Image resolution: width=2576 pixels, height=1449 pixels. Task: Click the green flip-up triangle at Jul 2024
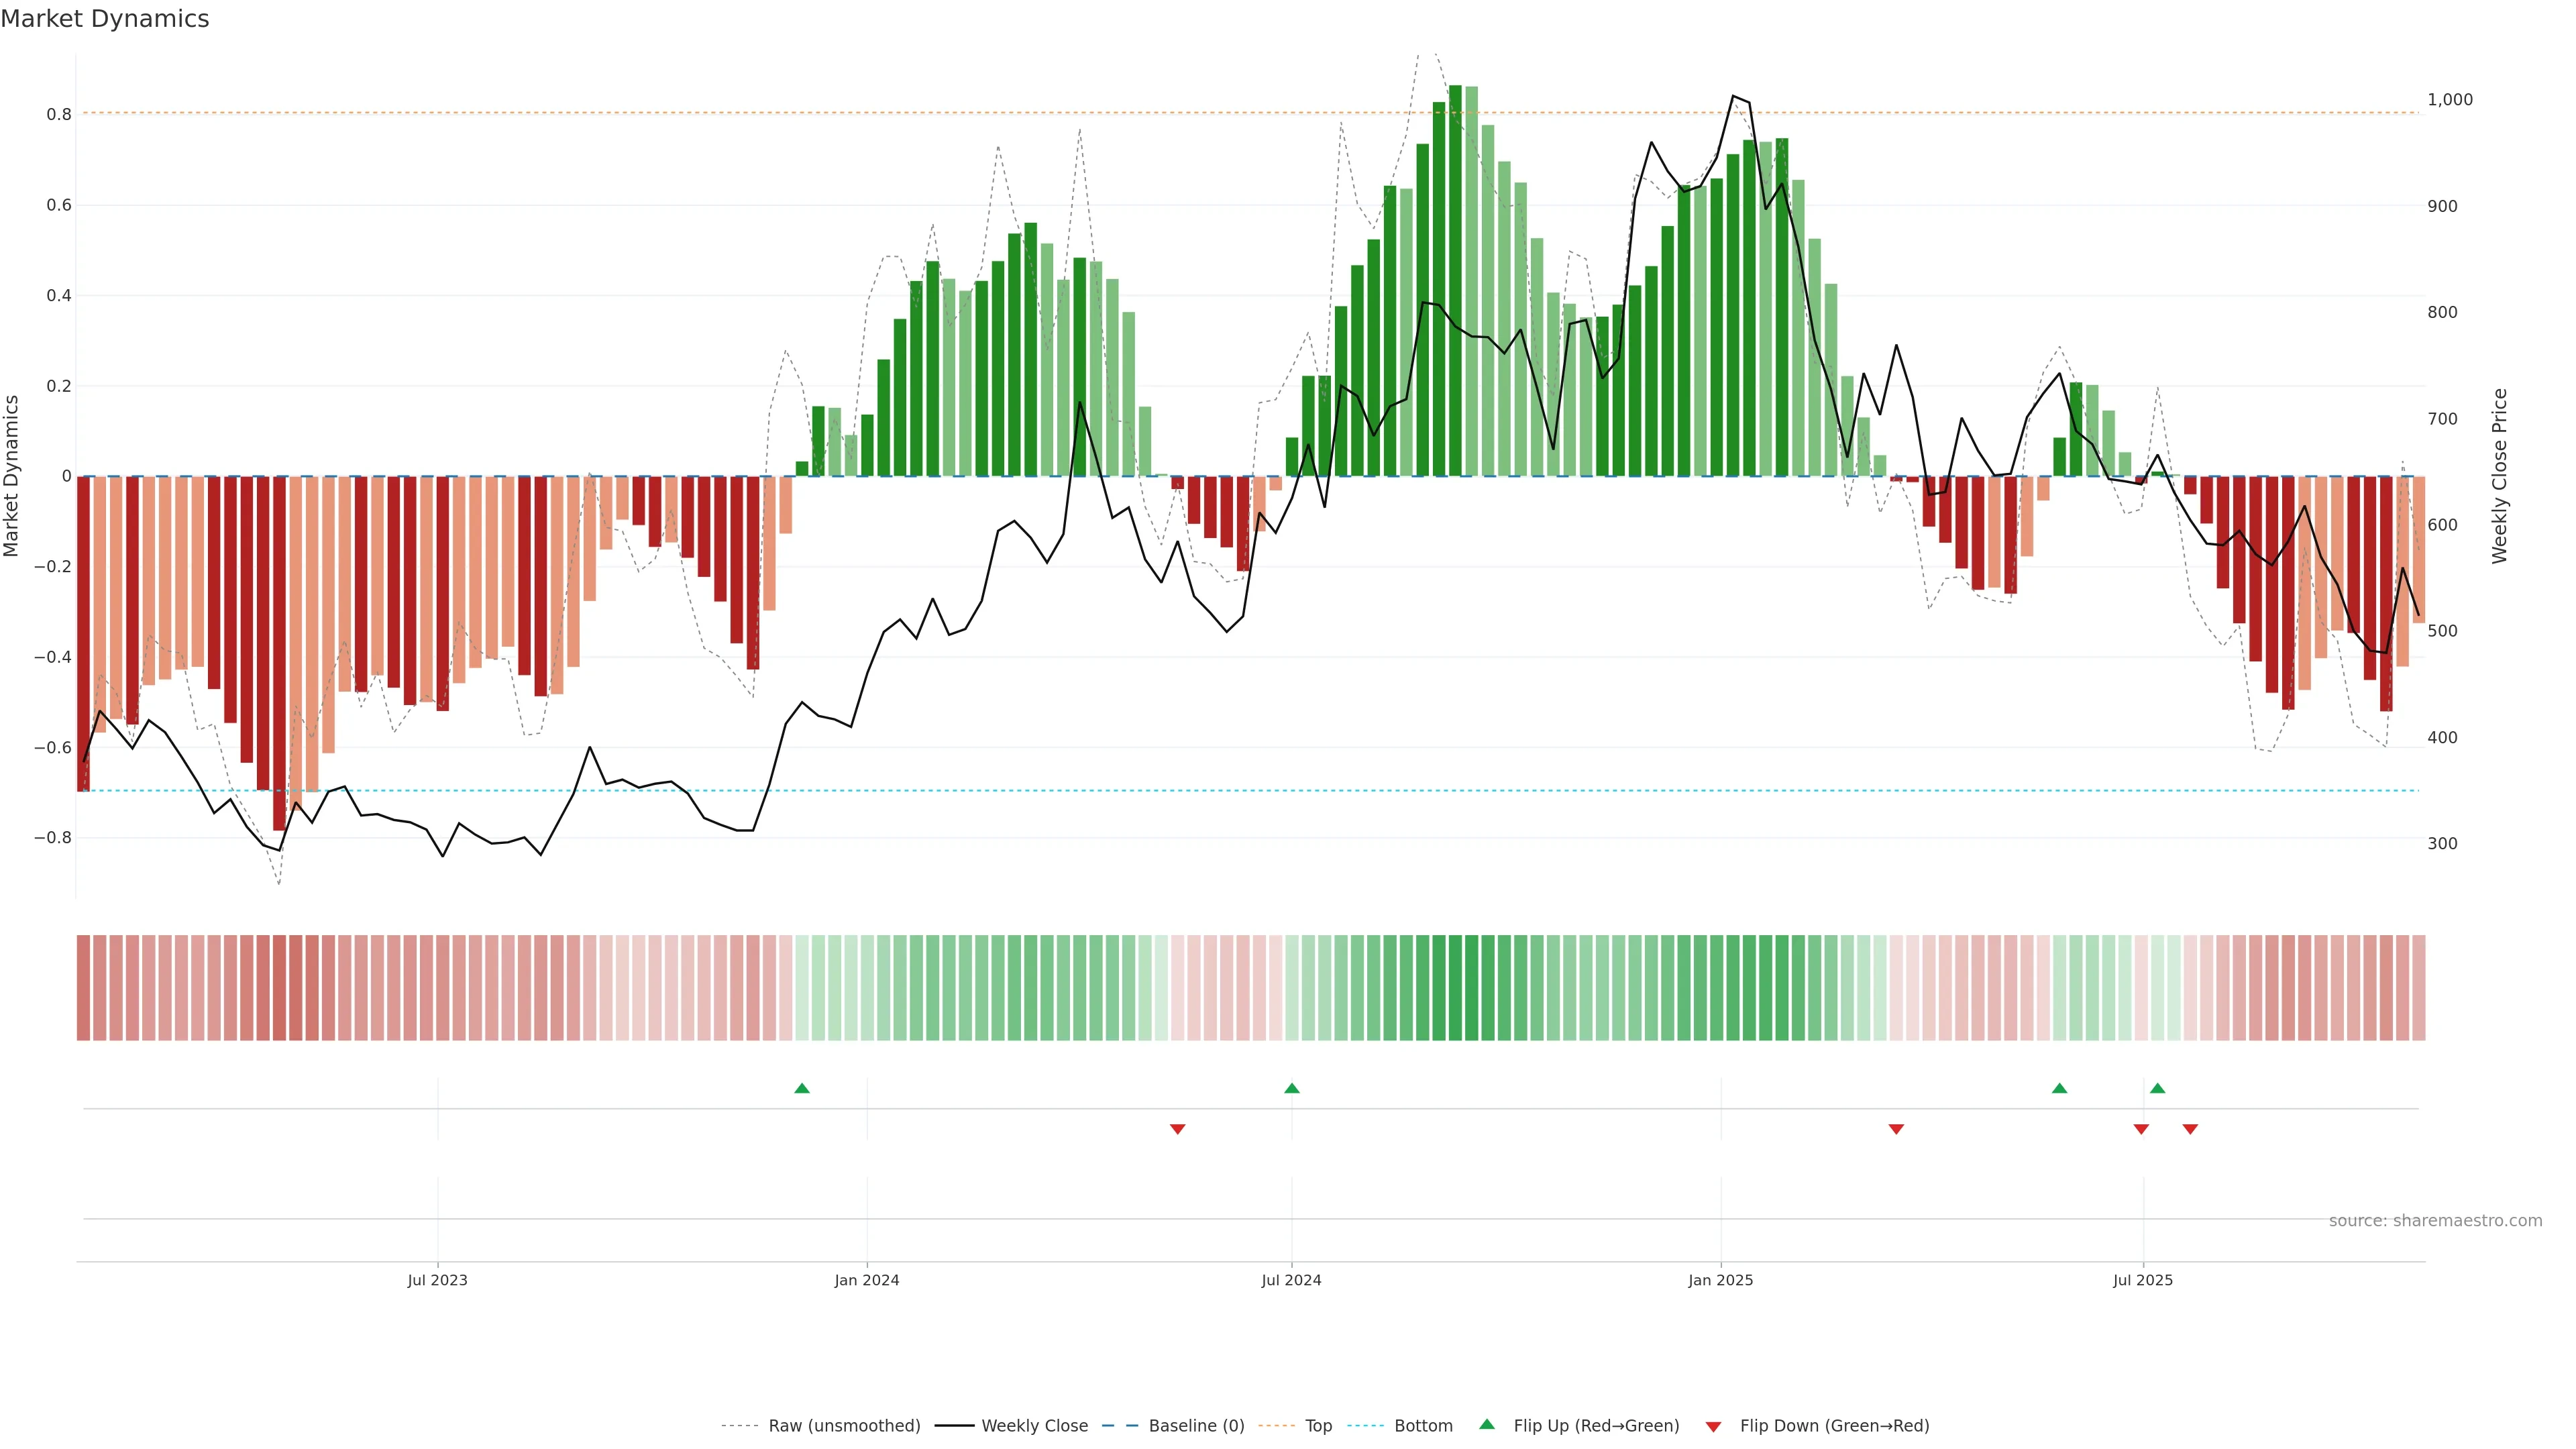[1291, 1088]
